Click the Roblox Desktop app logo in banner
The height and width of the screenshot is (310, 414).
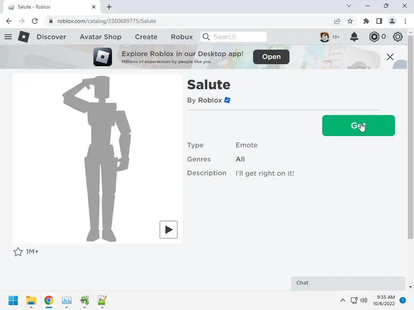coord(102,57)
